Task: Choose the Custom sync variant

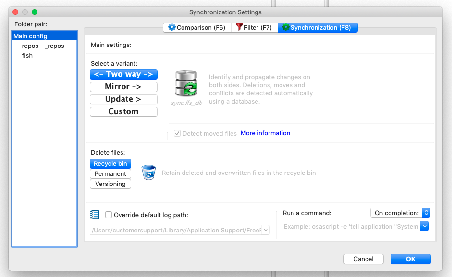Action: (123, 112)
